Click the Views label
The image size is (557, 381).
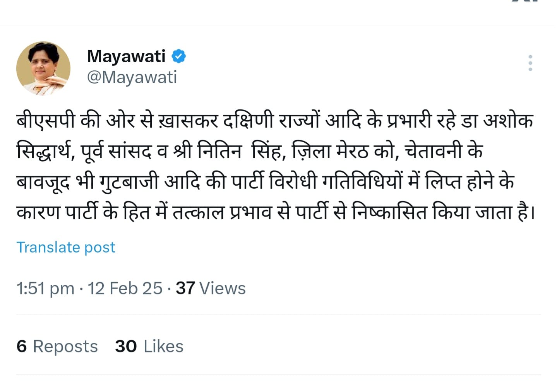(223, 289)
